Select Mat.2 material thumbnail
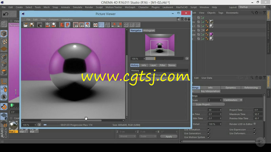This screenshot has height=152, width=271. [13, 127]
